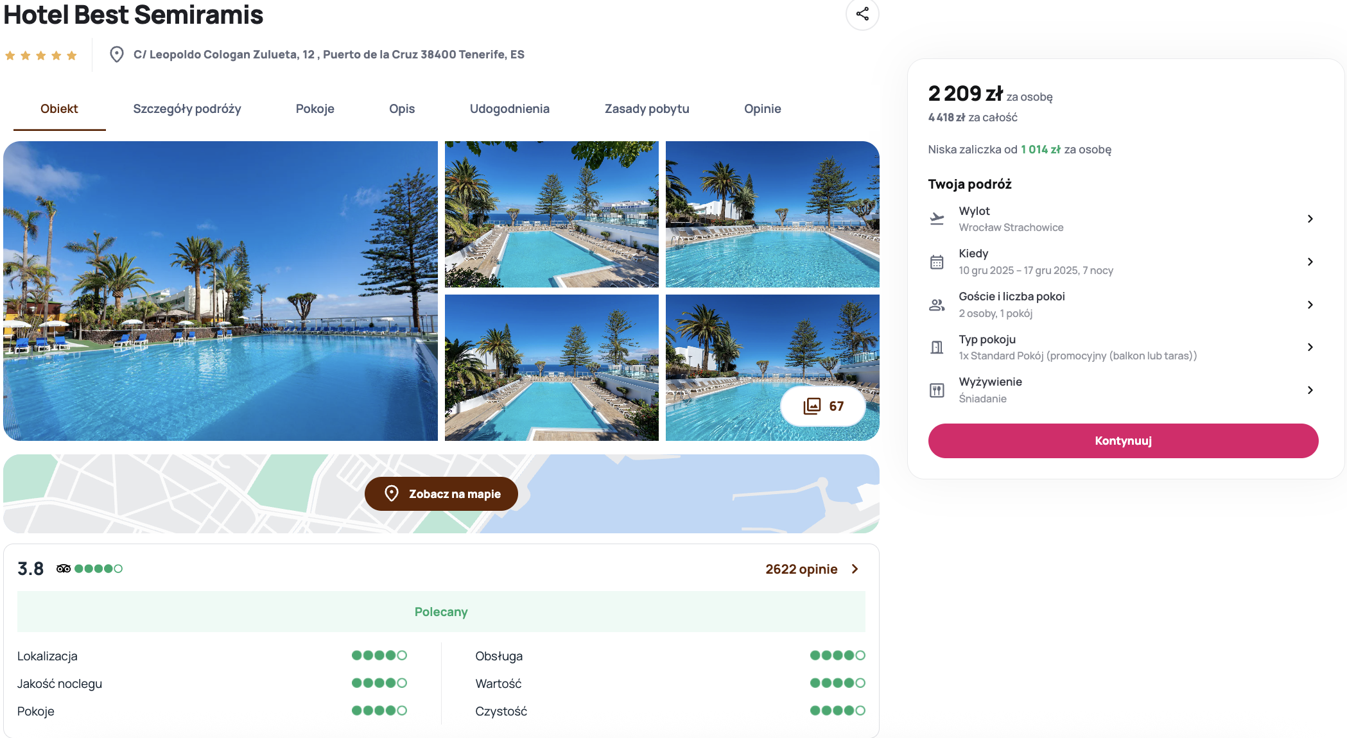Click the Hotel Best Semiramis title
1347x738 pixels.
134,15
